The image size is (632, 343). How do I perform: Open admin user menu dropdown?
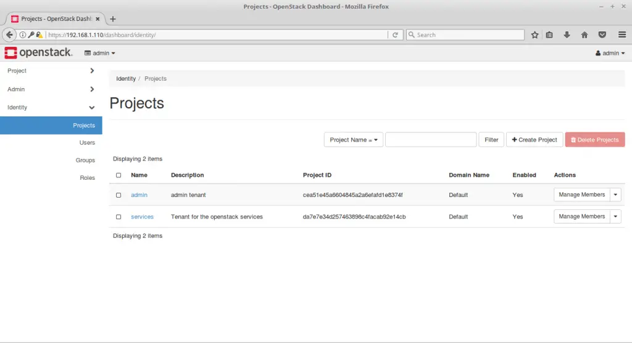tap(610, 53)
